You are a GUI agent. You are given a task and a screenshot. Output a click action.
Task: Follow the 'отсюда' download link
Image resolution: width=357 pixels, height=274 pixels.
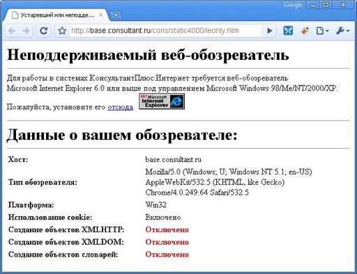120,107
